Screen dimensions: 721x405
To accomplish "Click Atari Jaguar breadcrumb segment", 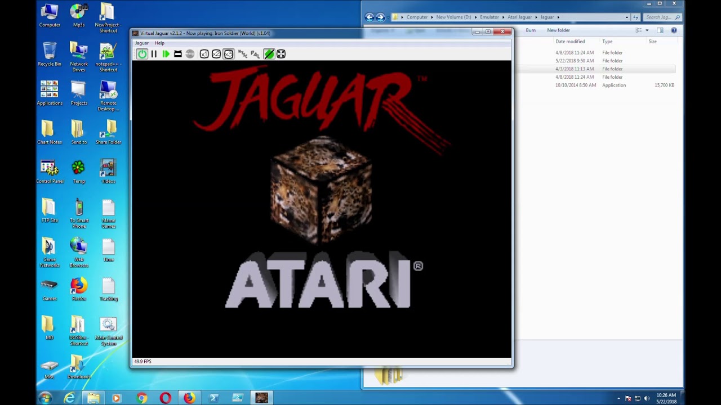I will (x=519, y=17).
